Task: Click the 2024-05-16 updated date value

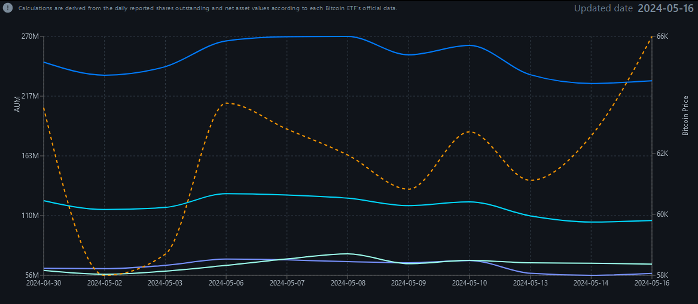Action: tap(666, 8)
